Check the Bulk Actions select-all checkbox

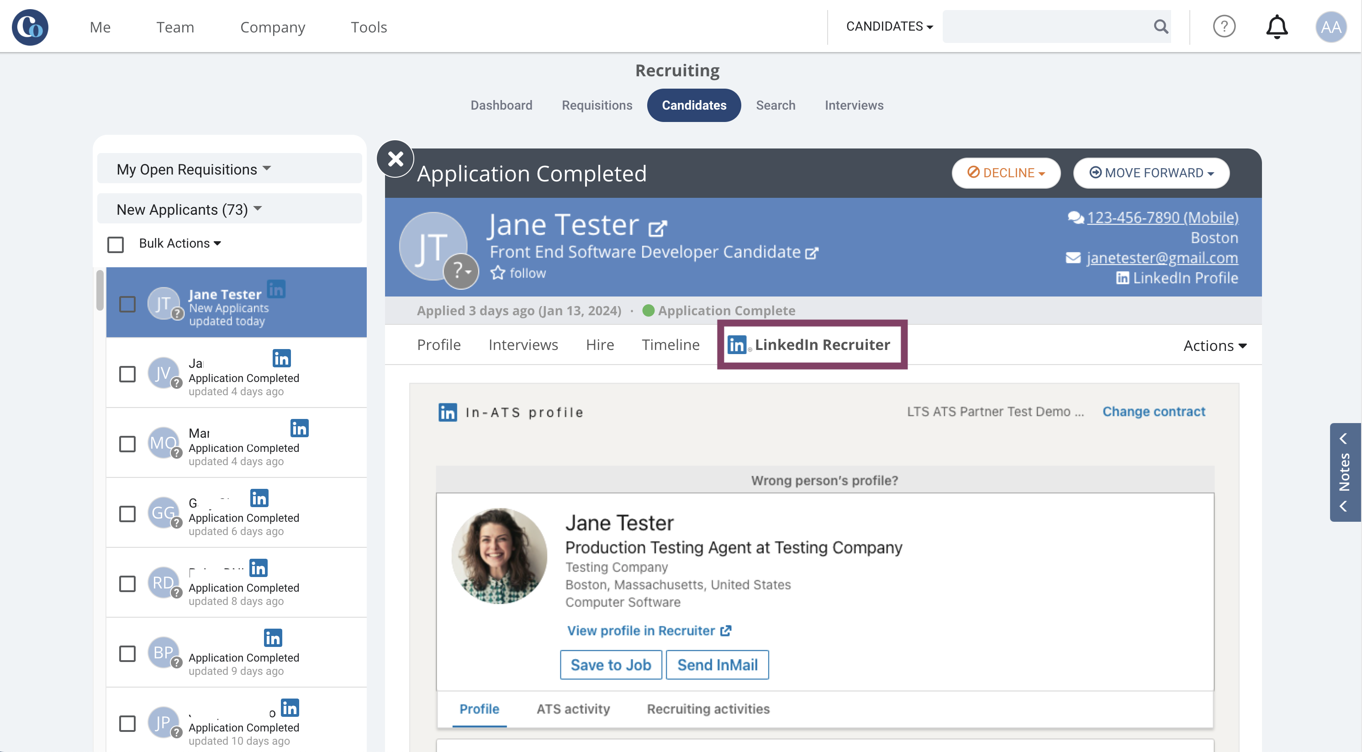click(x=115, y=244)
